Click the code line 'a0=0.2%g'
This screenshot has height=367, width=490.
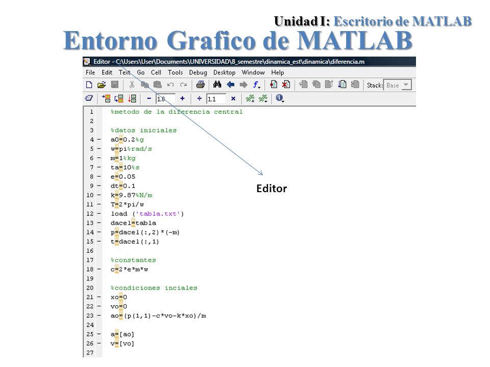pyautogui.click(x=127, y=140)
